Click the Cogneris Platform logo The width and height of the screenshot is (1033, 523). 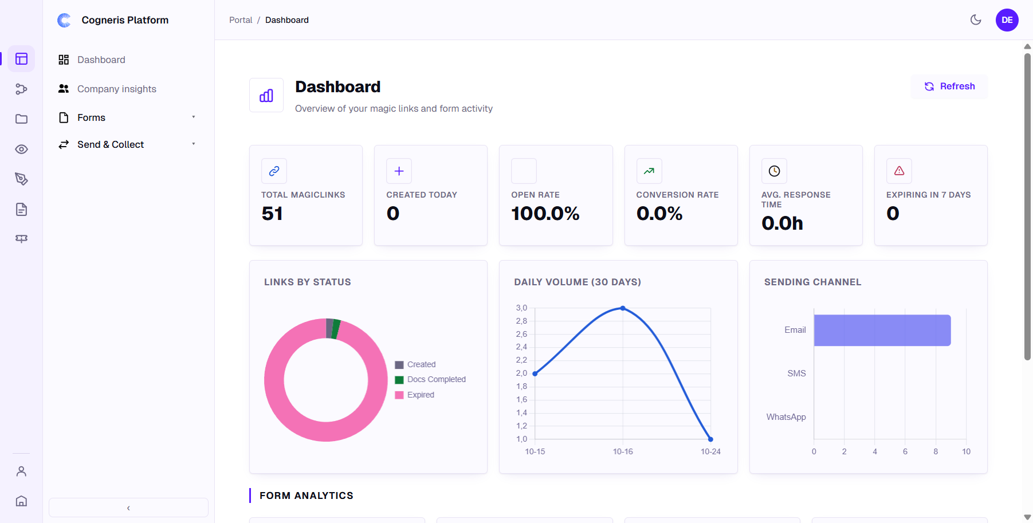coord(64,20)
